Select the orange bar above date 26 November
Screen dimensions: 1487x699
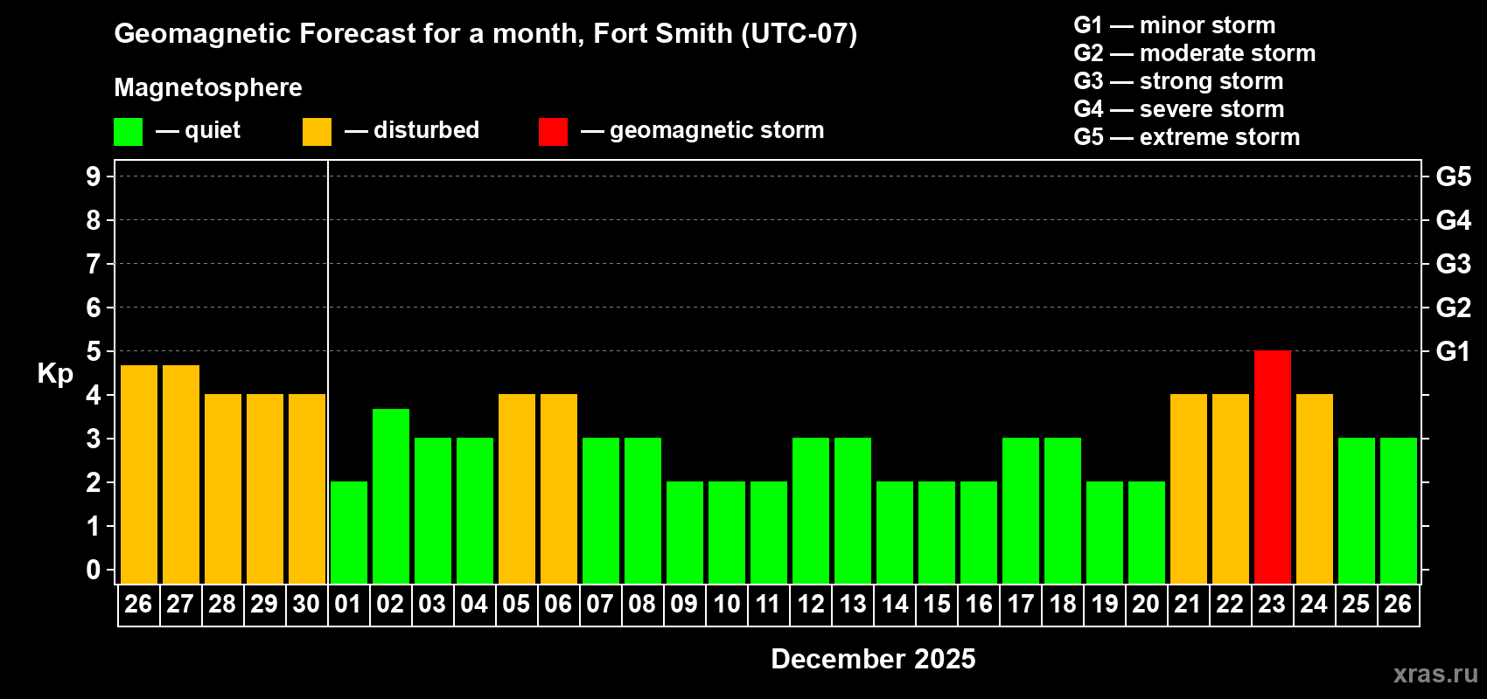[x=139, y=474]
